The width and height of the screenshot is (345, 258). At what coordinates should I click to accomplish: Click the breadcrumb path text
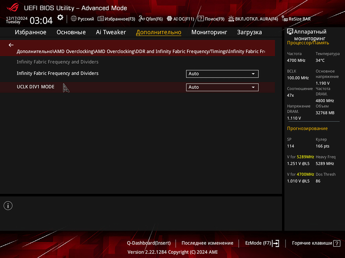pyautogui.click(x=141, y=52)
